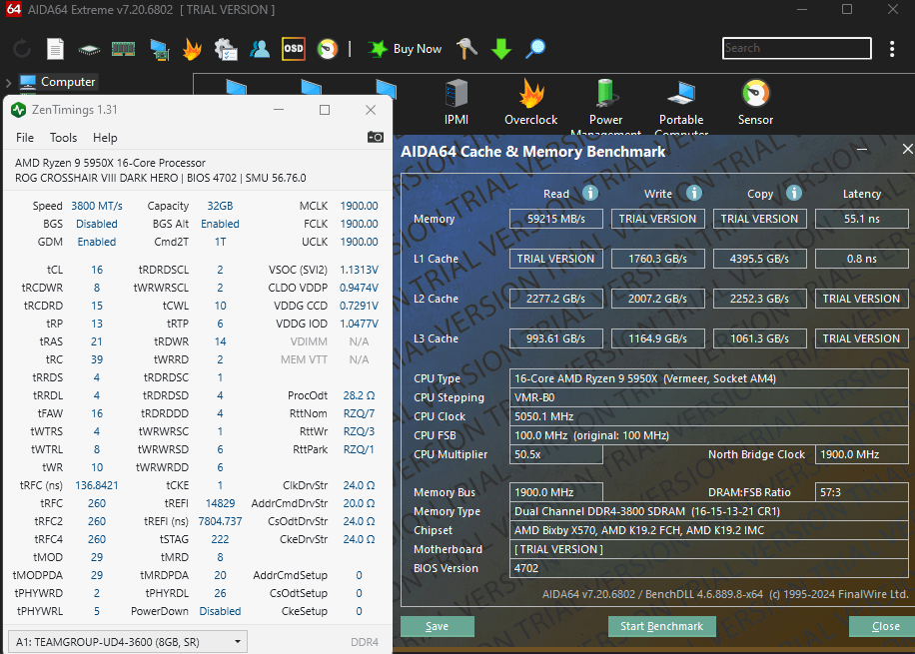
Task: Click the VSOC (SVI2) value 1.1313V
Action: coord(359,270)
